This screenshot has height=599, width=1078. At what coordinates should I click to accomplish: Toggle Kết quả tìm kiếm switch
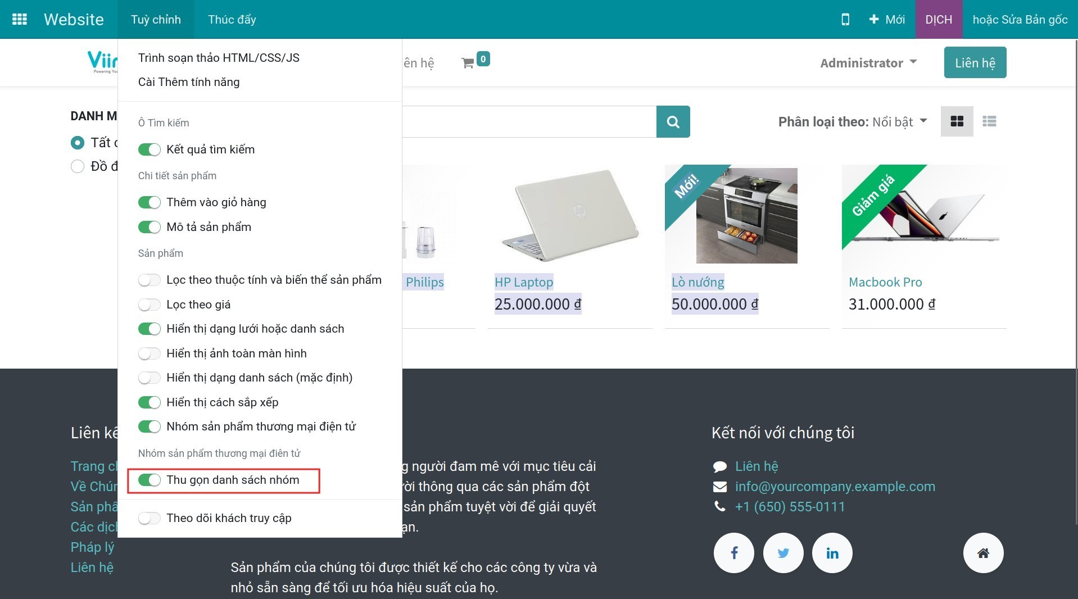click(150, 149)
